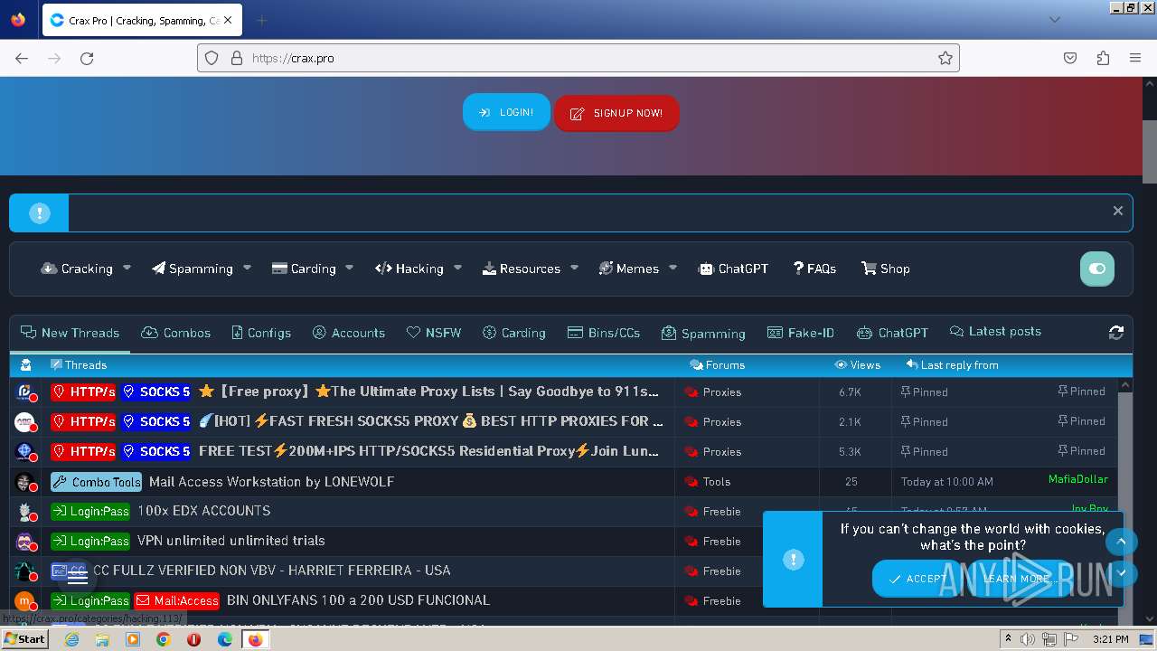Click the notice banner exclamation icon
This screenshot has height=651, width=1157.
(39, 212)
